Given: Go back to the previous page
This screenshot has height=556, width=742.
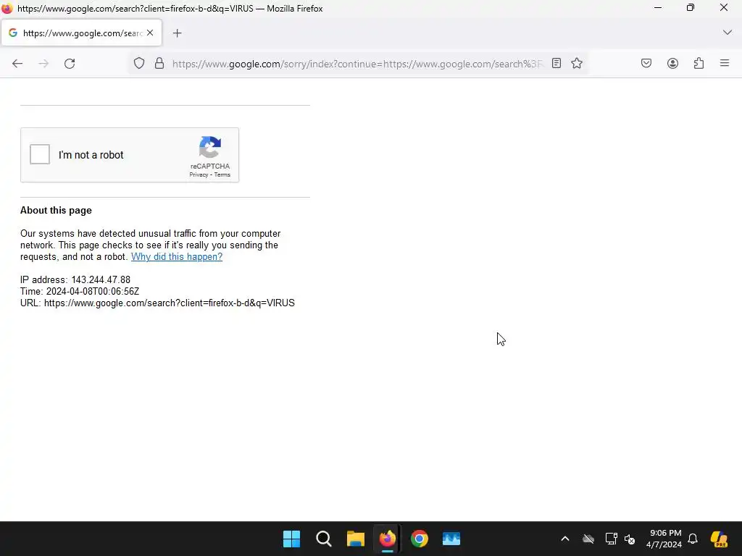Looking at the screenshot, I should pos(17,64).
